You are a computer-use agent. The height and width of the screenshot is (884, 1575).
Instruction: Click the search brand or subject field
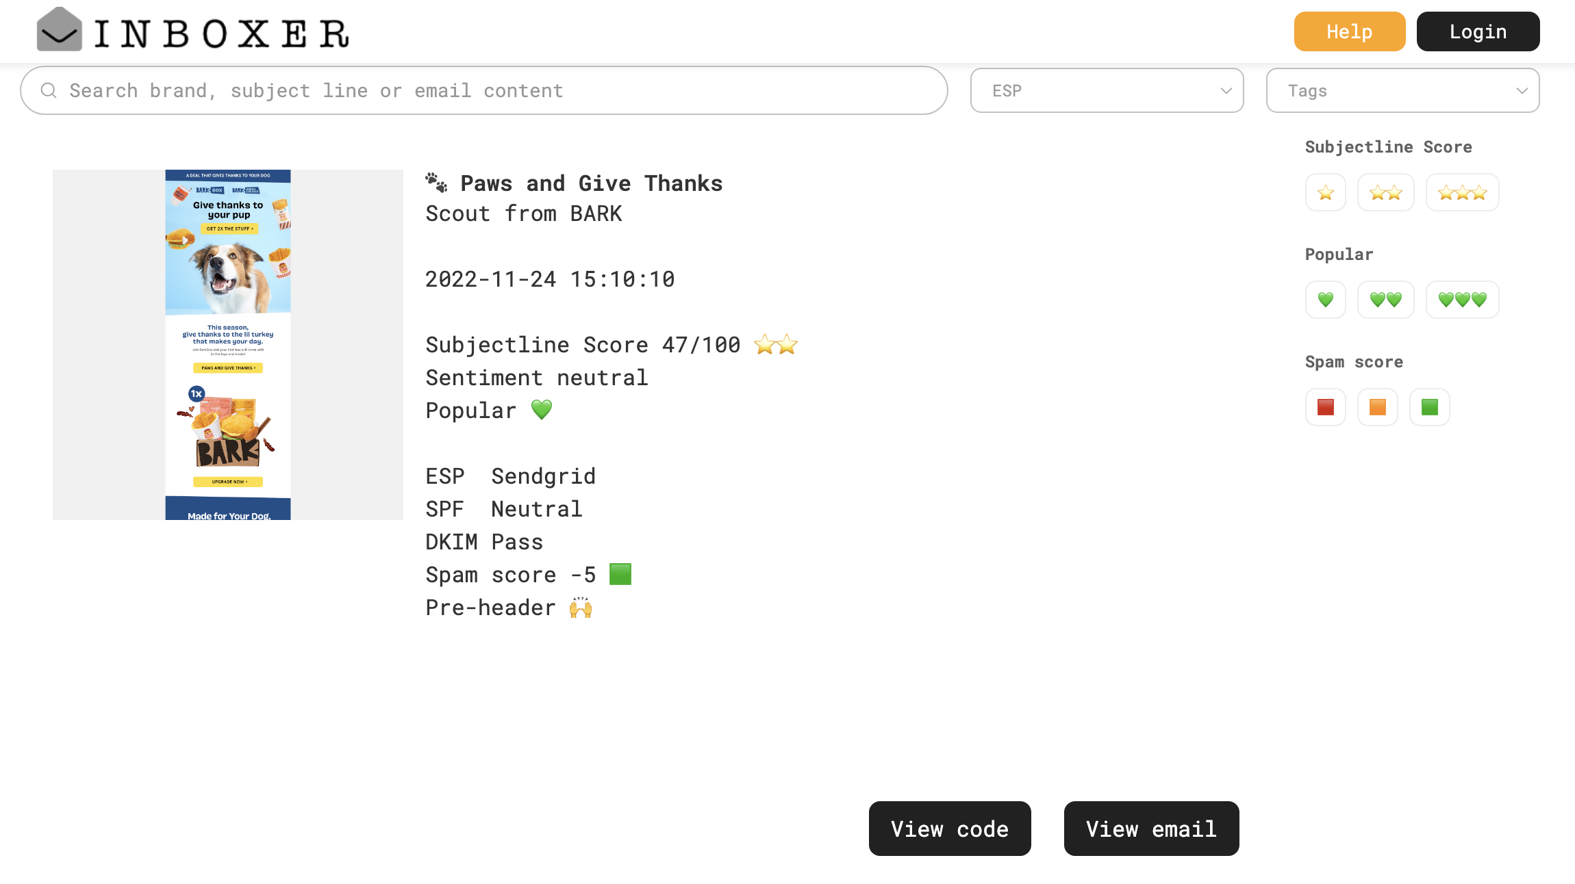click(x=493, y=90)
